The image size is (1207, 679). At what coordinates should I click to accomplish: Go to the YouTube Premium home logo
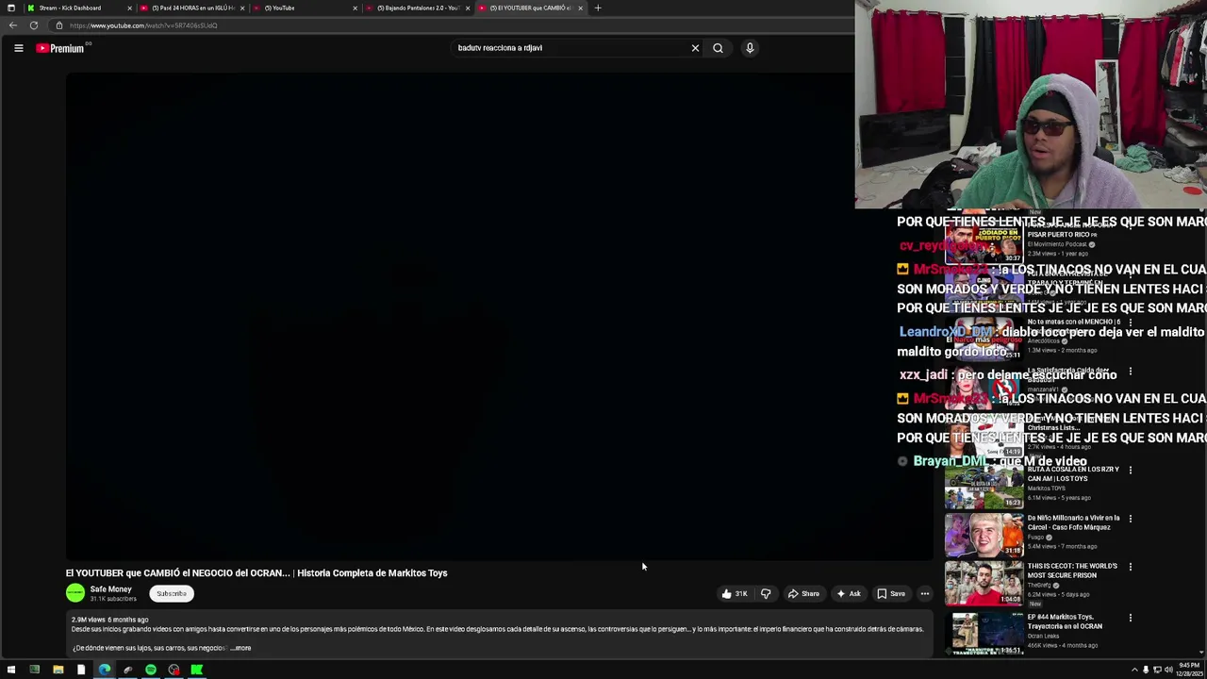pyautogui.click(x=60, y=48)
